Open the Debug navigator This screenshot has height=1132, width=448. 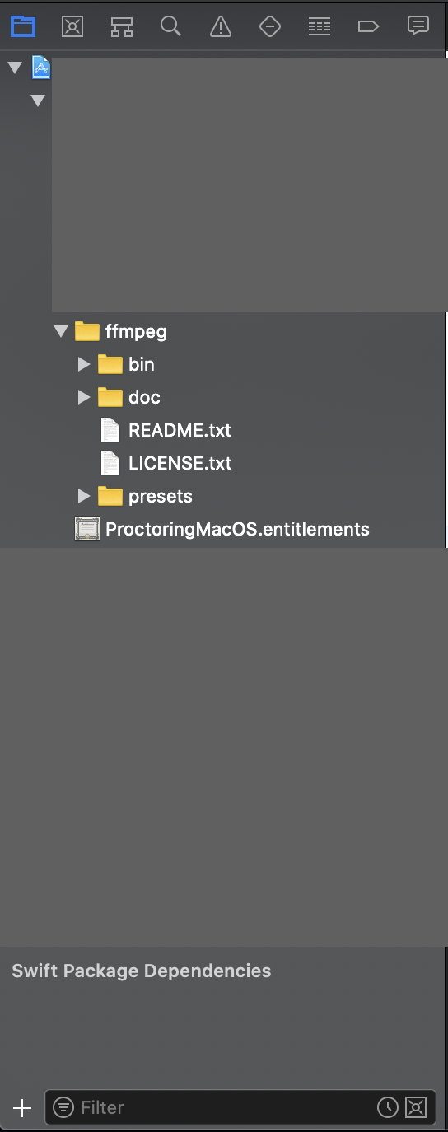point(319,26)
